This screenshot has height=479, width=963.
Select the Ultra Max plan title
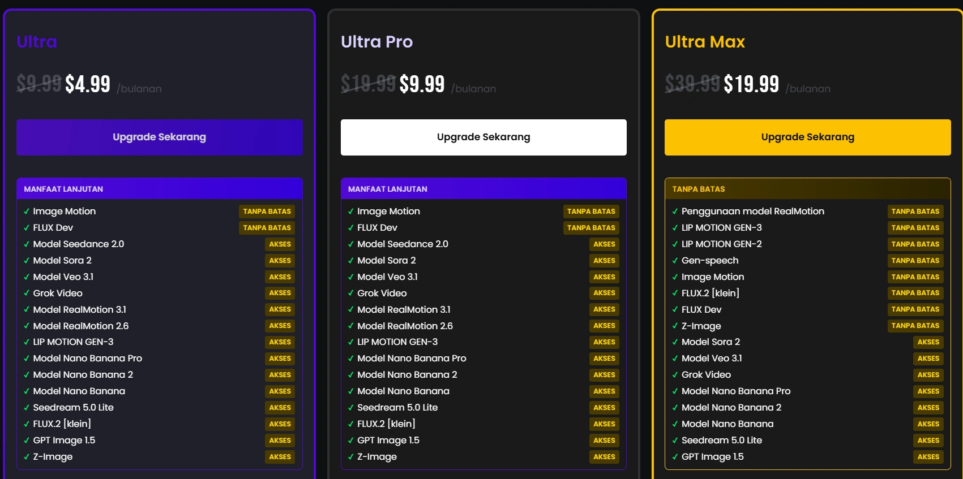[x=705, y=42]
